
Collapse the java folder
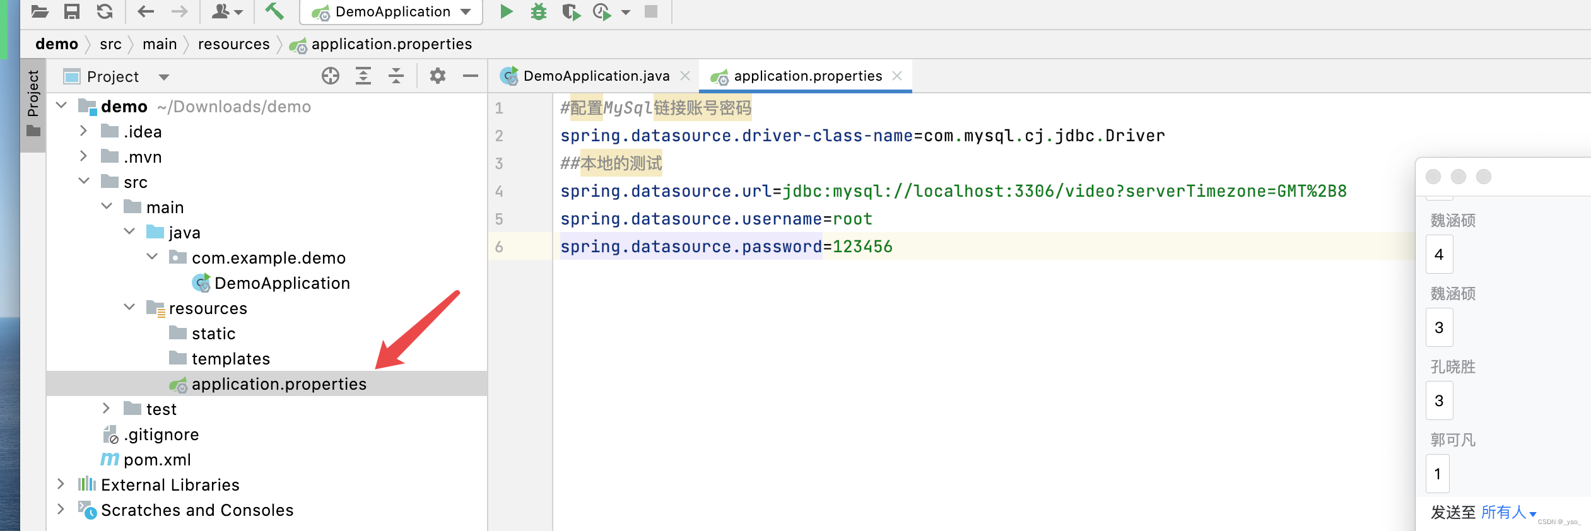pyautogui.click(x=129, y=231)
